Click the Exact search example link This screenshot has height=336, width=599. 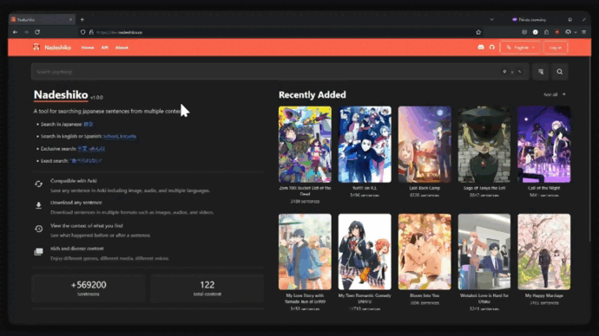86,161
